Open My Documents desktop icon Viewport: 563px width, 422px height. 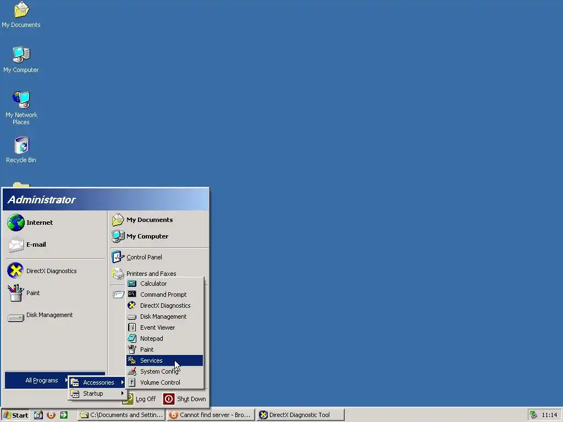21,15
